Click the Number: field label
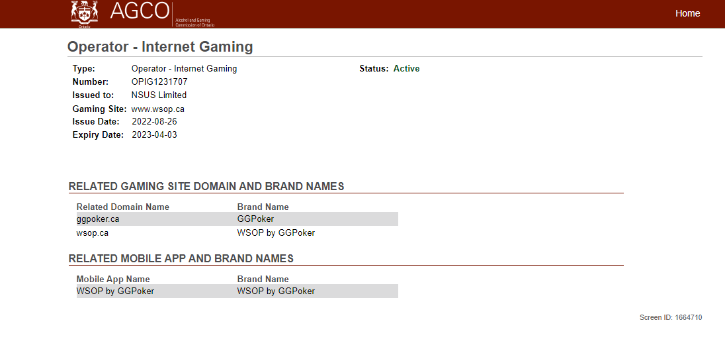 [x=90, y=82]
